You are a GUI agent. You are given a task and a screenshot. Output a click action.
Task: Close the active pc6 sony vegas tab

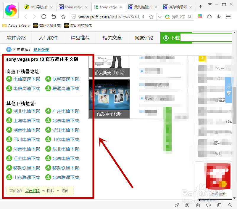point(121,7)
